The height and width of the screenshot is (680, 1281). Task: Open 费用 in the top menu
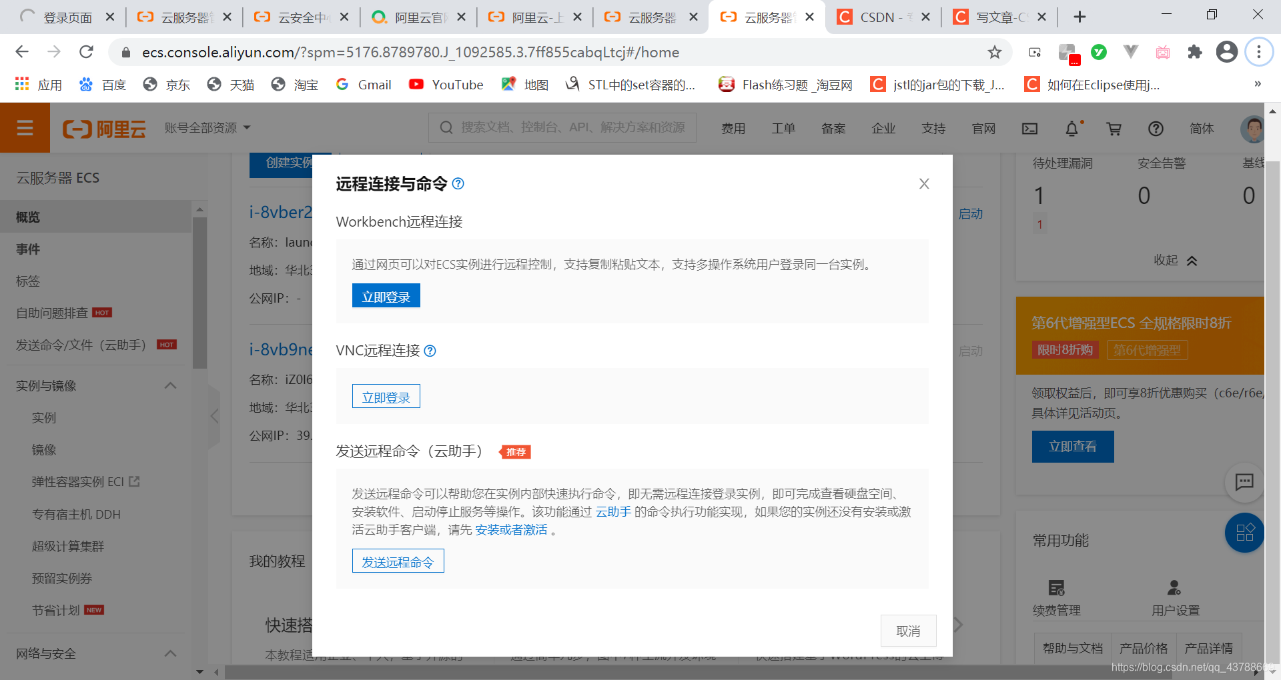click(x=733, y=129)
